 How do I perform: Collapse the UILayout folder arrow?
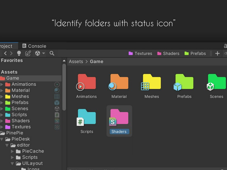tap(12, 163)
